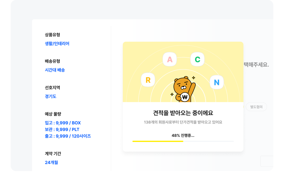Click the blue letter N badge
This screenshot has height=186, width=284.
217,82
